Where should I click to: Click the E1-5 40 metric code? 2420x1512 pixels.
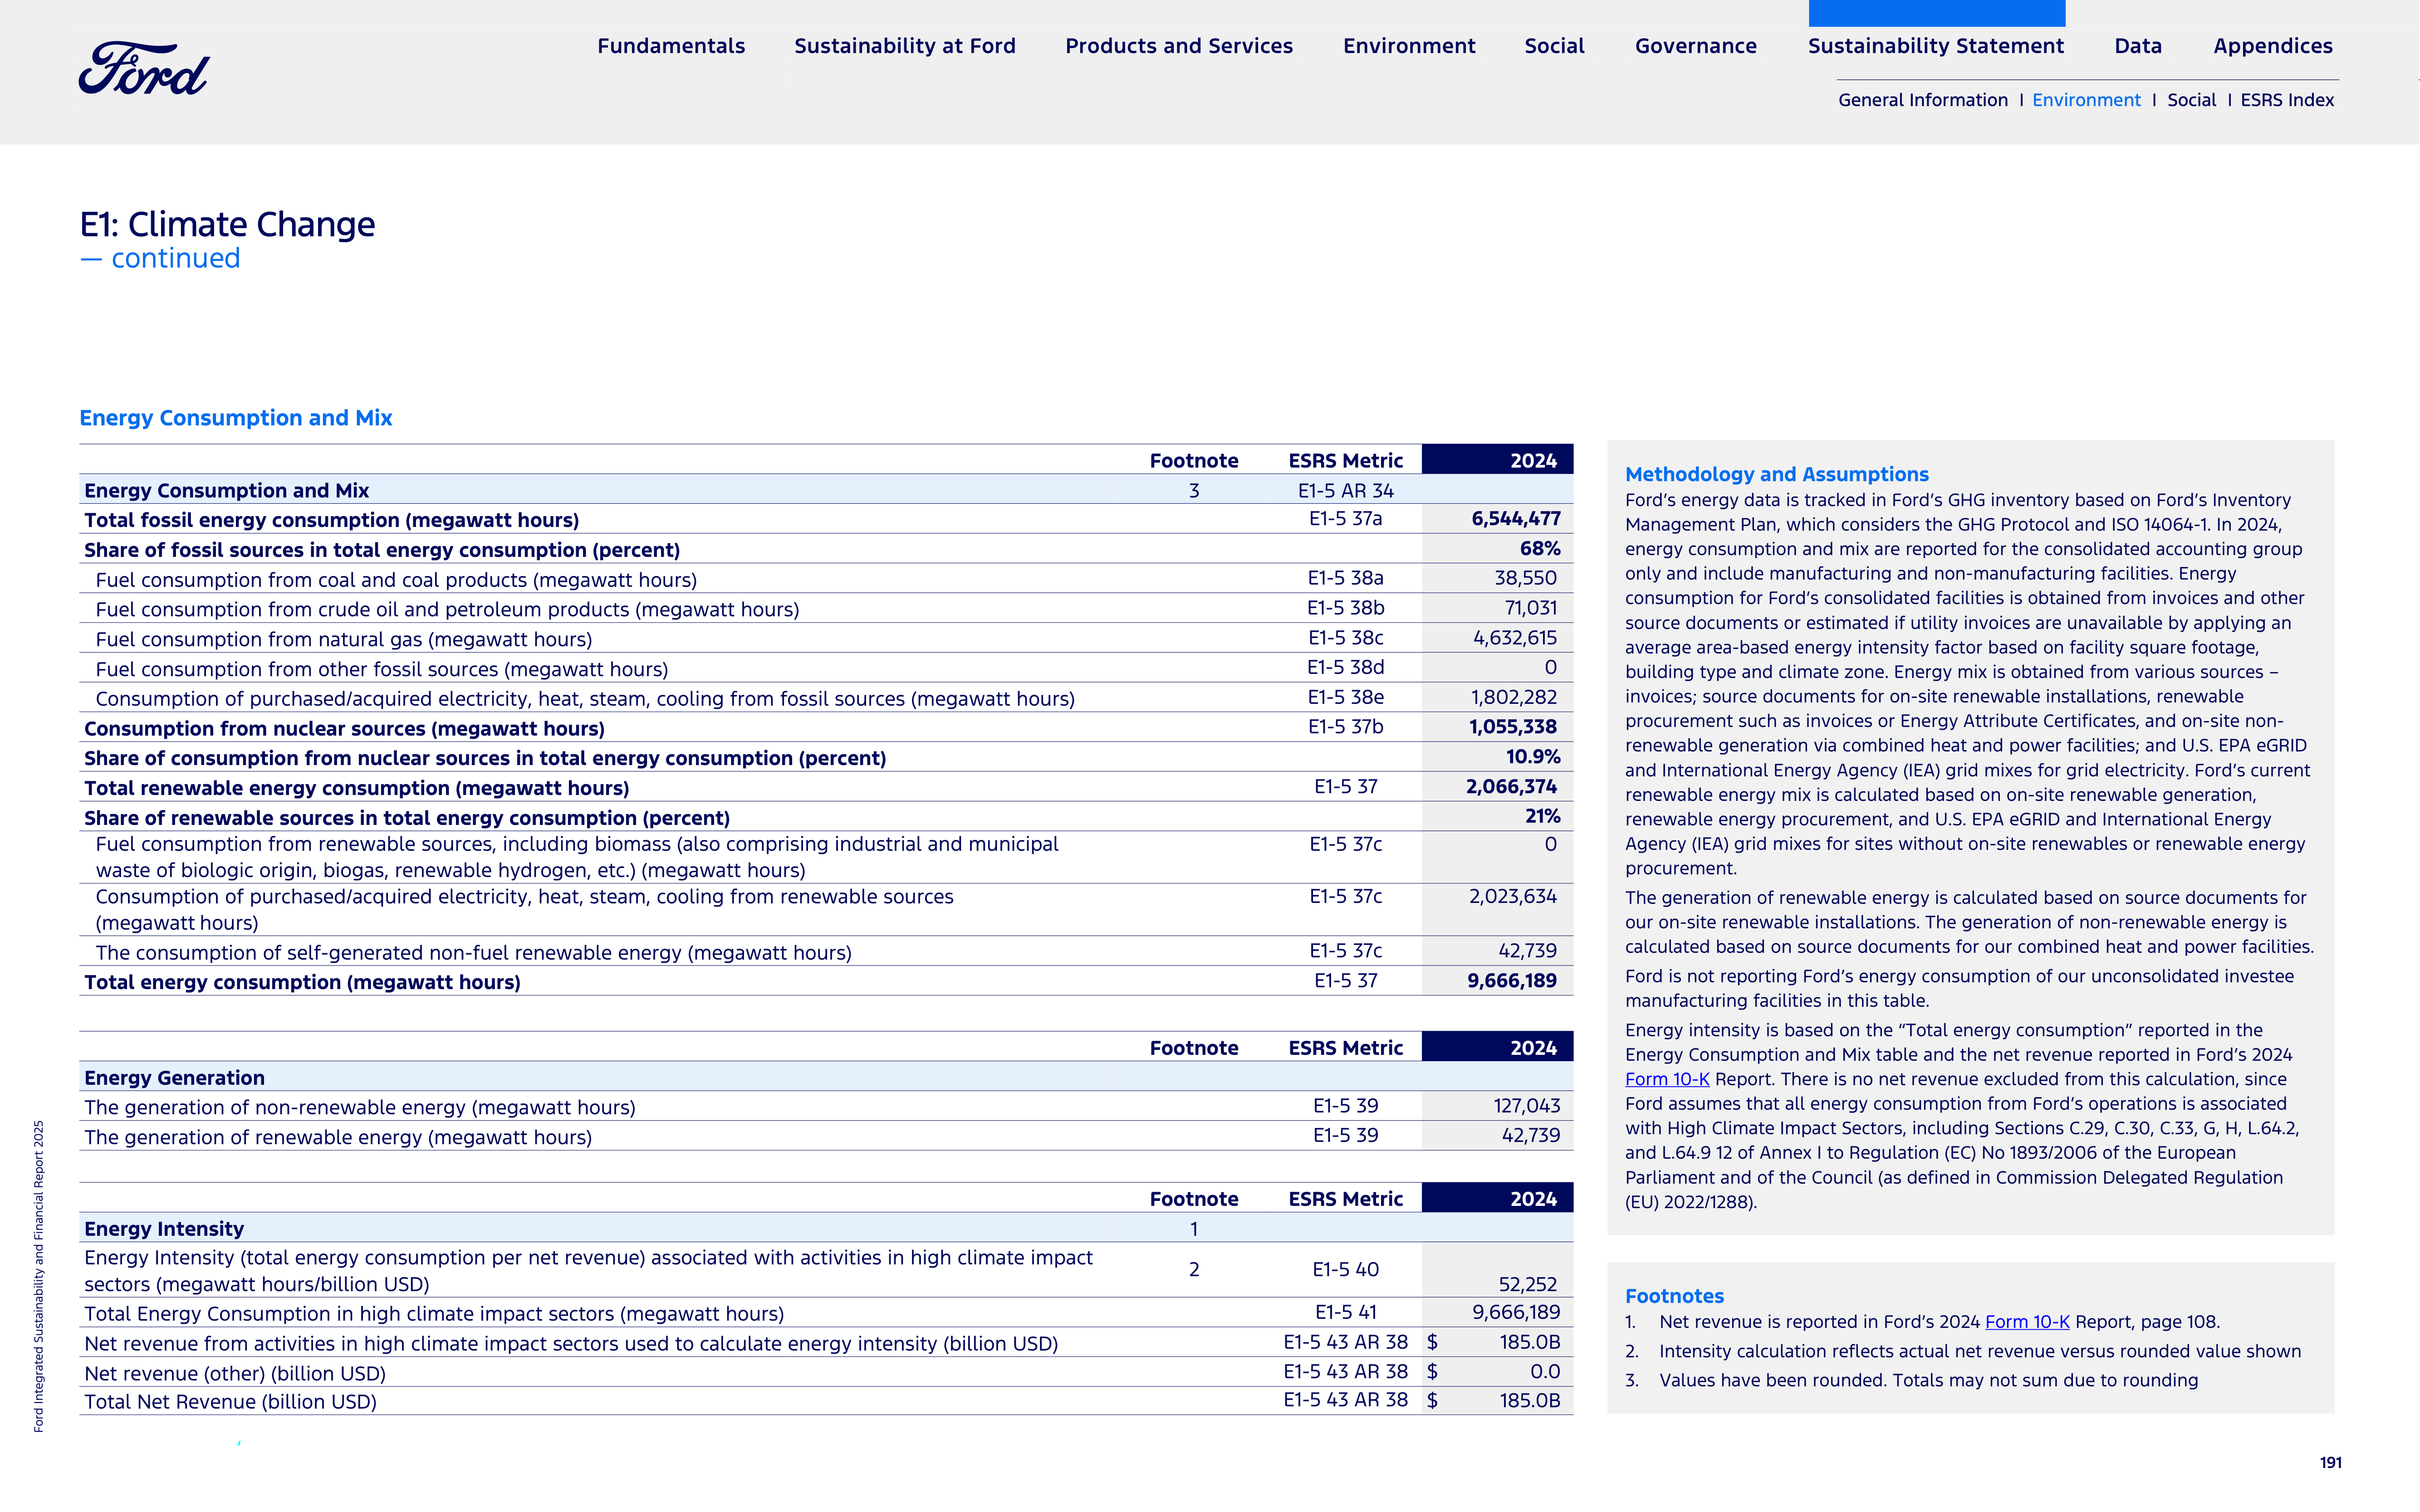tap(1346, 1270)
